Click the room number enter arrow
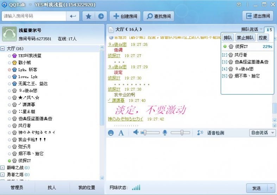The width and height of the screenshot is (277, 195). (x=73, y=16)
